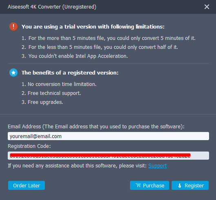The height and width of the screenshot is (200, 216).
Task: Click the Email Address label text
Action: point(96,127)
